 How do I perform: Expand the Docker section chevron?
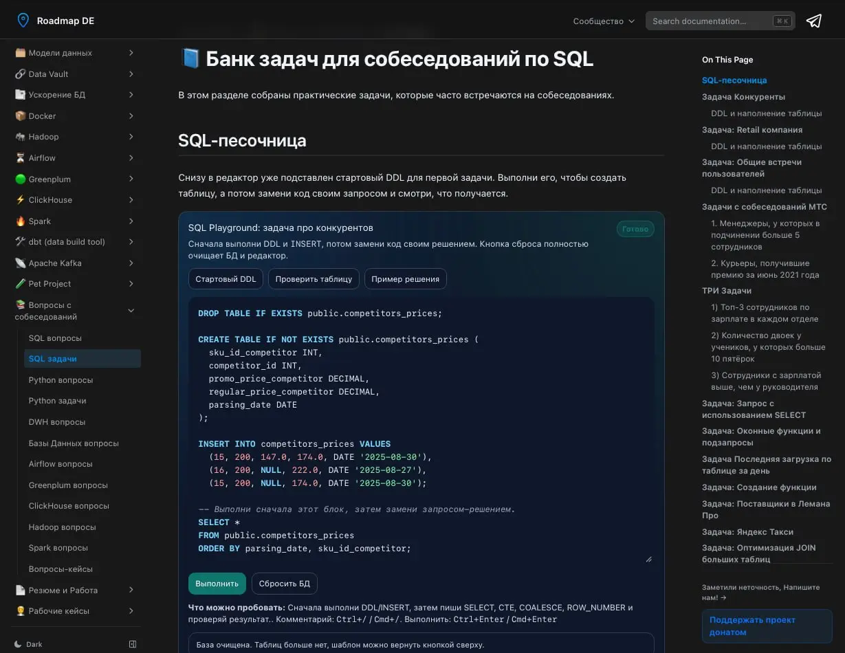pyautogui.click(x=131, y=116)
